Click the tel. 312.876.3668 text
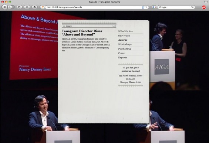Viewport: 209px width, 143px height. (x=131, y=68)
